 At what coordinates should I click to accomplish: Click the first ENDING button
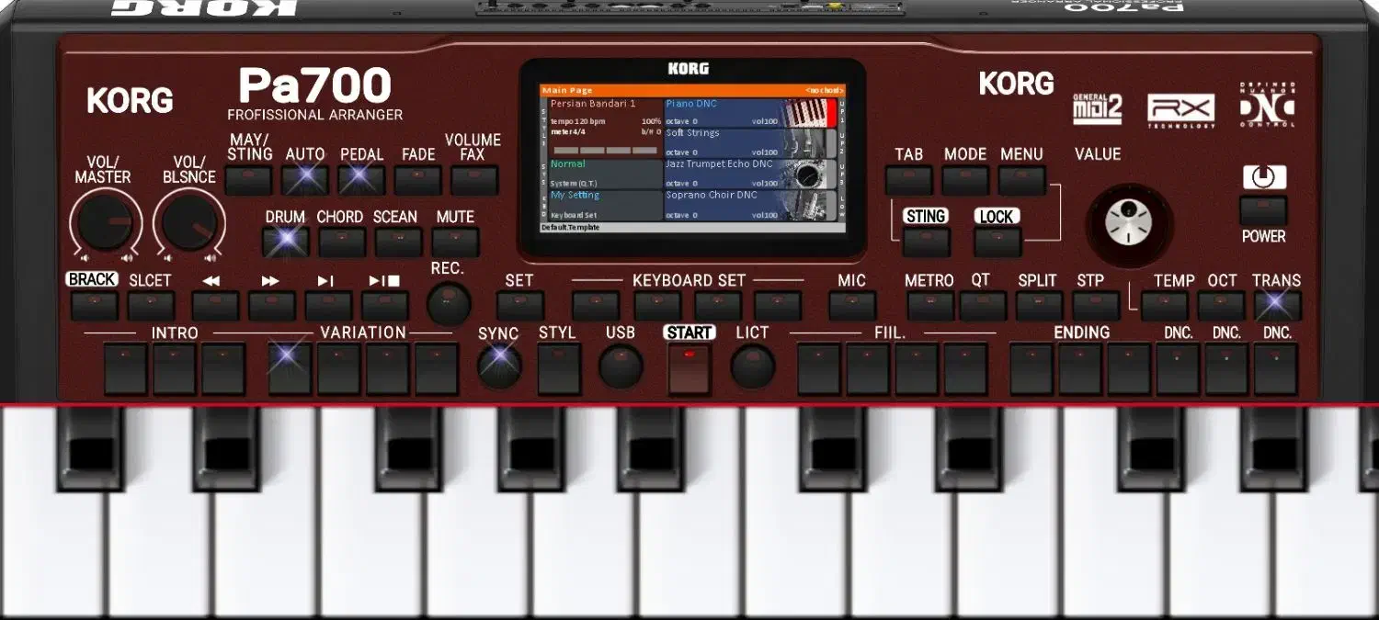pyautogui.click(x=1031, y=369)
